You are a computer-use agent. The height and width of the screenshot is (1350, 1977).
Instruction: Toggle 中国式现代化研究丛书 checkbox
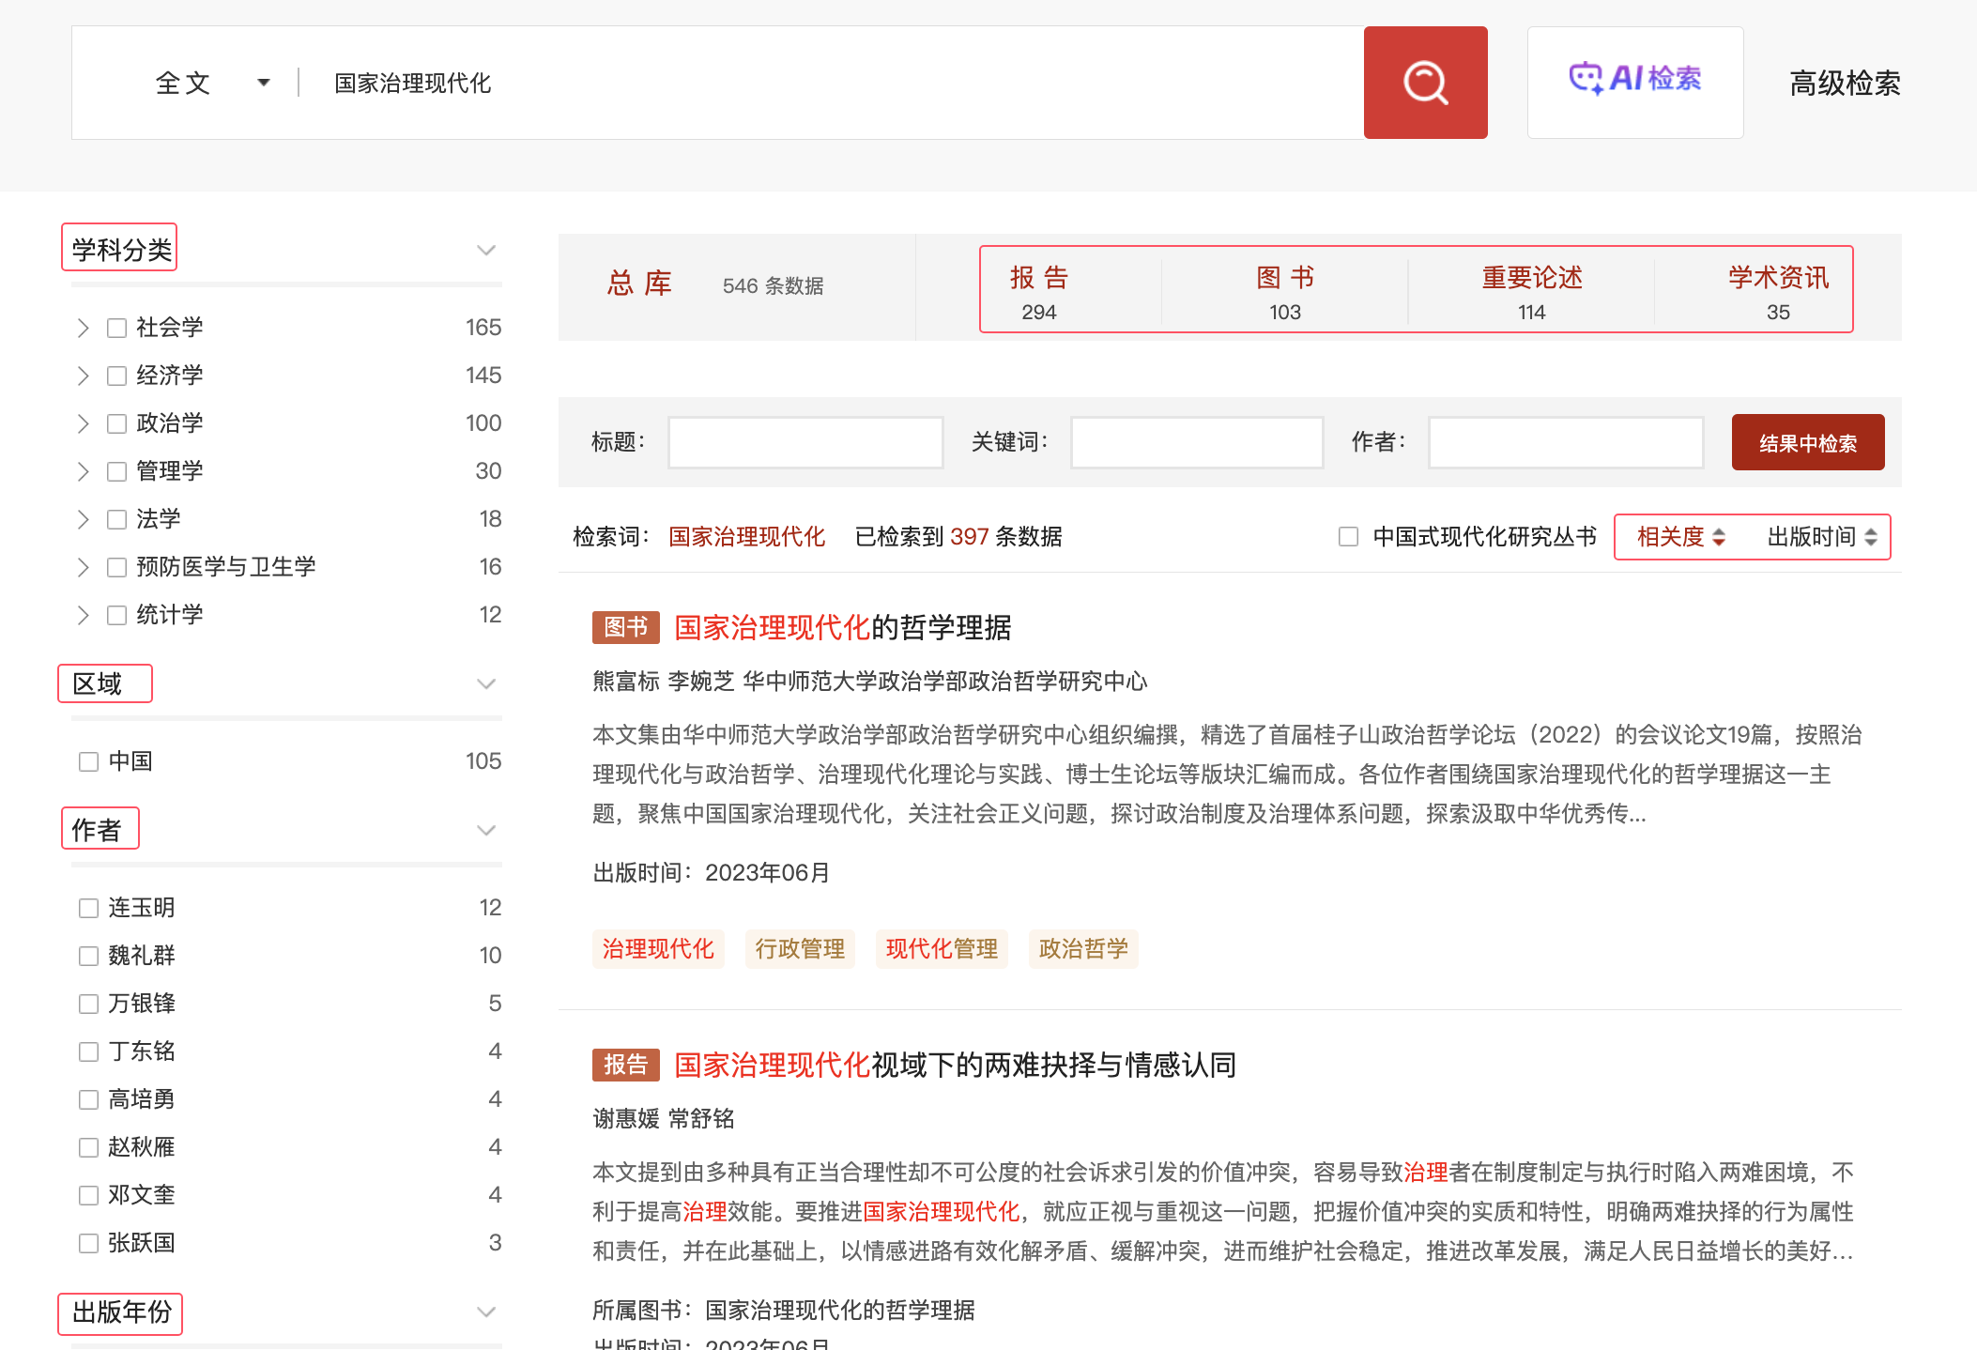pyautogui.click(x=1348, y=537)
